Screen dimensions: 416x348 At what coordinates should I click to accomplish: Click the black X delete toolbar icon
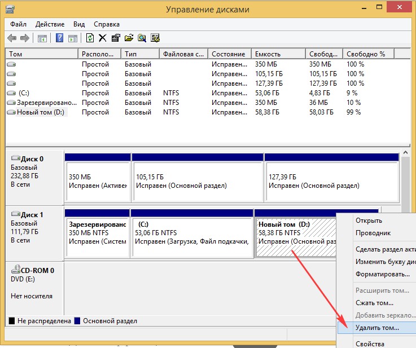[x=102, y=38]
